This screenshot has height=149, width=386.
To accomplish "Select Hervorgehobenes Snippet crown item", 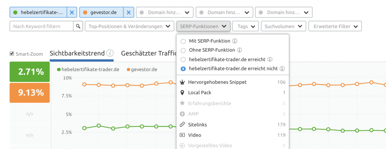I will click(233, 82).
